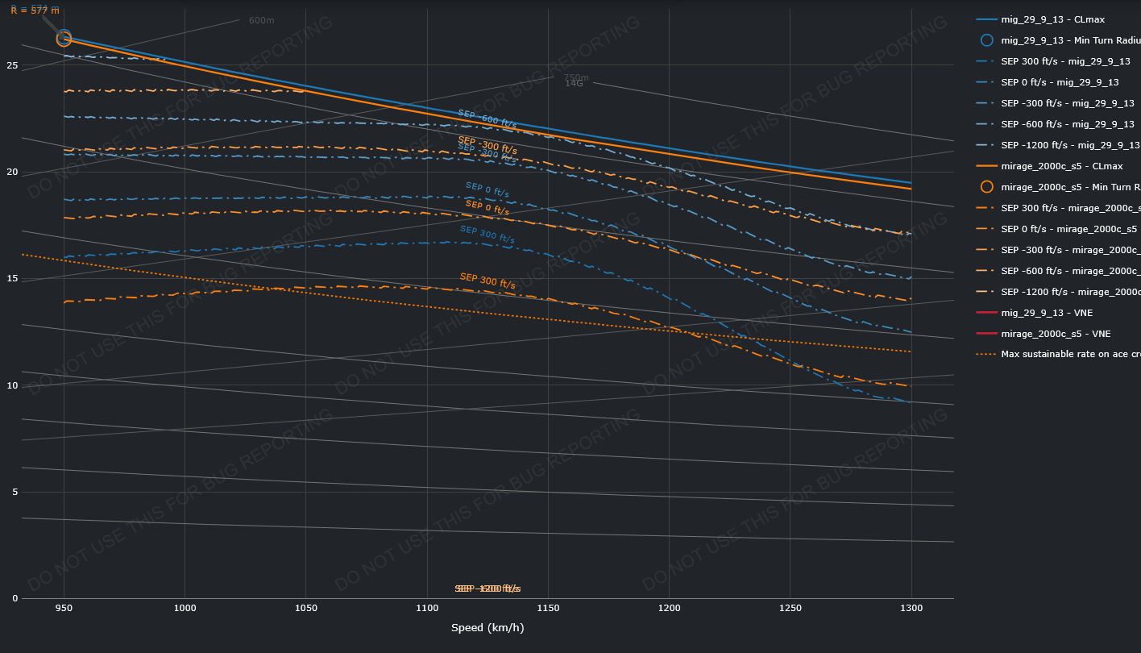This screenshot has height=653, width=1141.
Task: Click SEP -600 ft/s mirage_2000c_s5 legend dash icon
Action: 987,271
